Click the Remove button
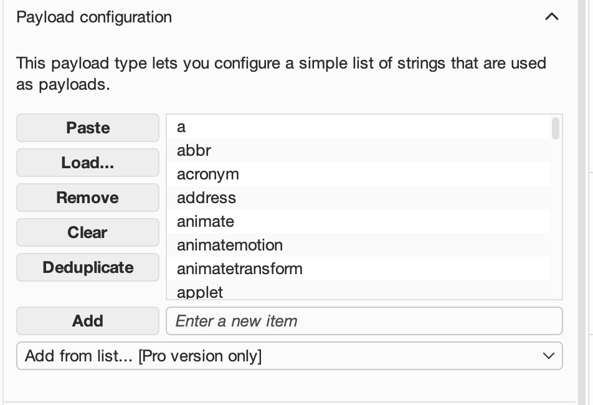This screenshot has height=405, width=593. [x=88, y=198]
